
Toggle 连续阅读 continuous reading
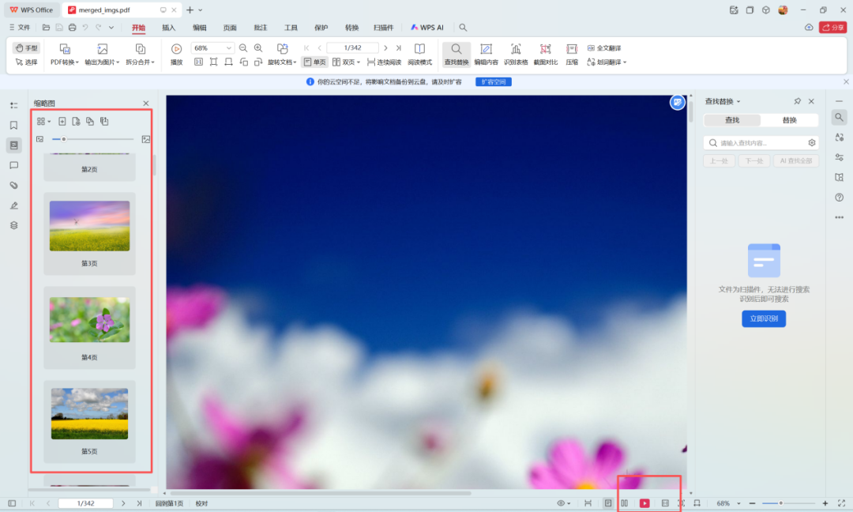[x=384, y=62]
